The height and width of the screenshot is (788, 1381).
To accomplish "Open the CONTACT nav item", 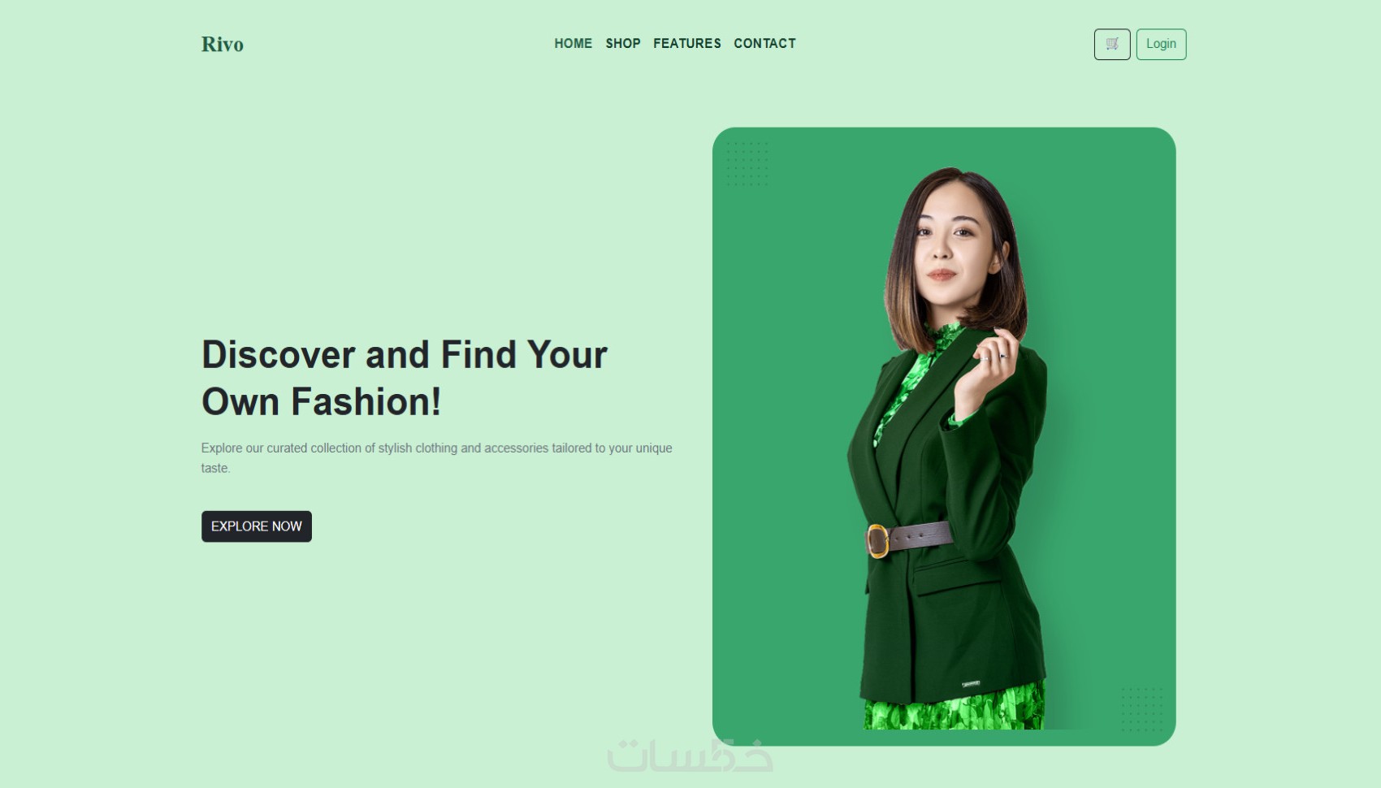I will point(764,44).
